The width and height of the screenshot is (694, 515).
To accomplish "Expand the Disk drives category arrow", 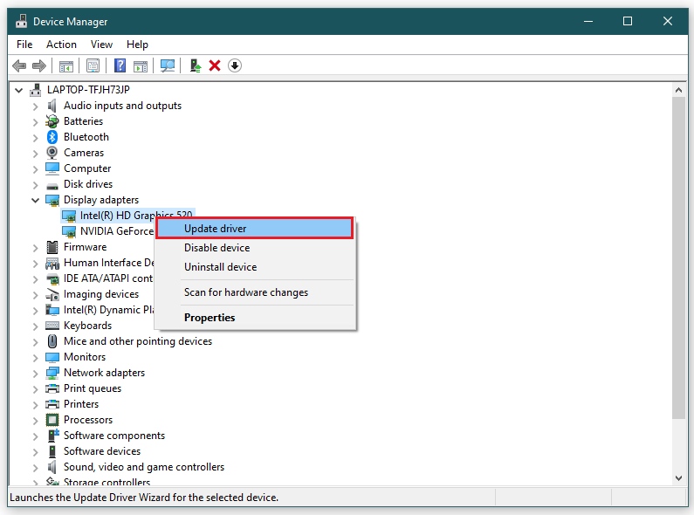I will tap(36, 184).
